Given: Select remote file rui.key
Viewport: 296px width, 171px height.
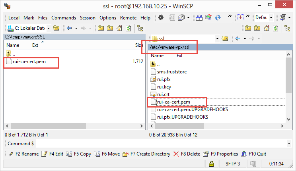Looking at the screenshot, I should (164, 87).
